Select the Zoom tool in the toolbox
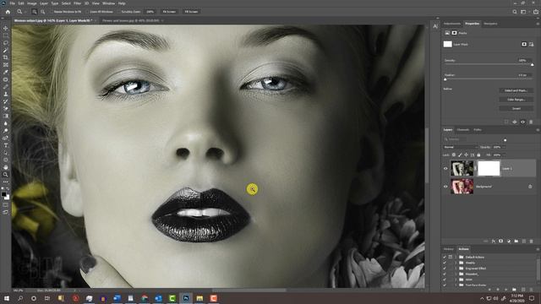 click(x=6, y=175)
